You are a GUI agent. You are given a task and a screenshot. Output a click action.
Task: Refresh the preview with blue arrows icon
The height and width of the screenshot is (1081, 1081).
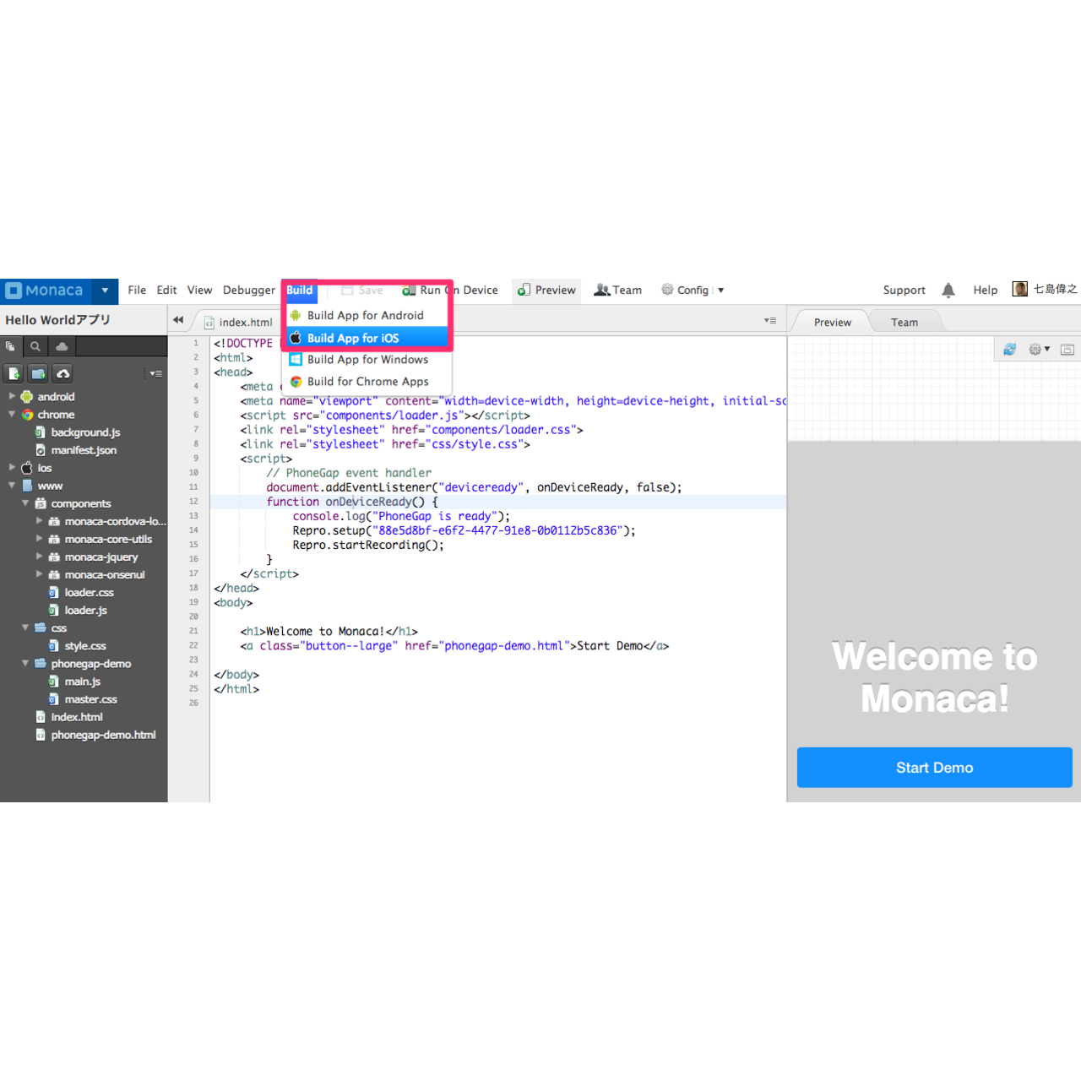coord(1009,350)
